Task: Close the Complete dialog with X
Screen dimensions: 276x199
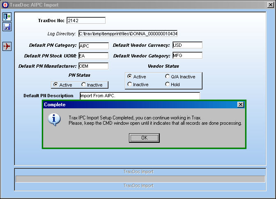Action: tap(240, 105)
